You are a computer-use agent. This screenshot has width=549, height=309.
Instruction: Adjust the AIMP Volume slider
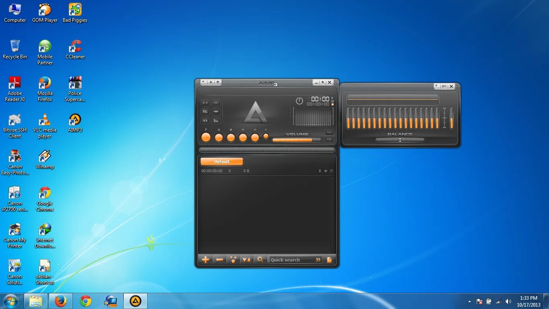click(x=297, y=140)
